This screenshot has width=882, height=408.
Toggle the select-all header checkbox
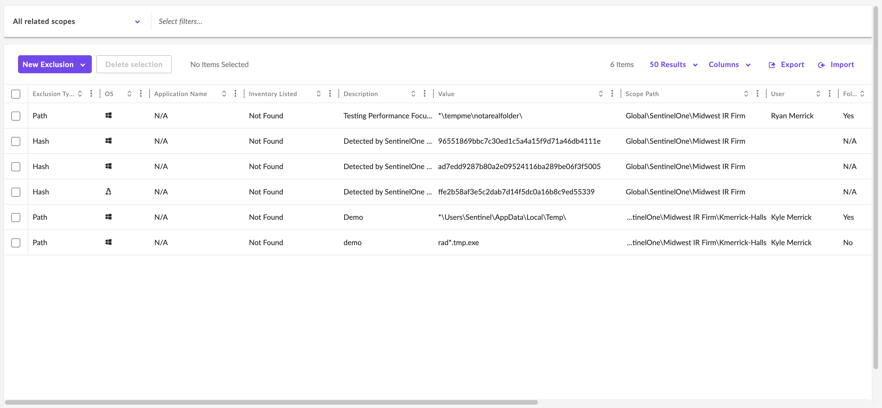16,94
